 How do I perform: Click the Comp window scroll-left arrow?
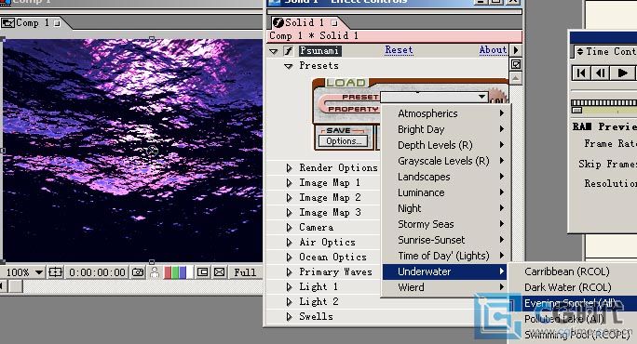point(3,286)
